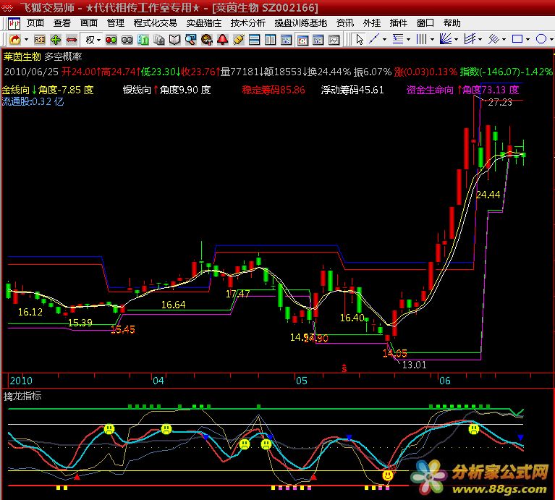Open the 技术分析 menu
Viewport: 555px width, 500px height.
click(x=247, y=23)
